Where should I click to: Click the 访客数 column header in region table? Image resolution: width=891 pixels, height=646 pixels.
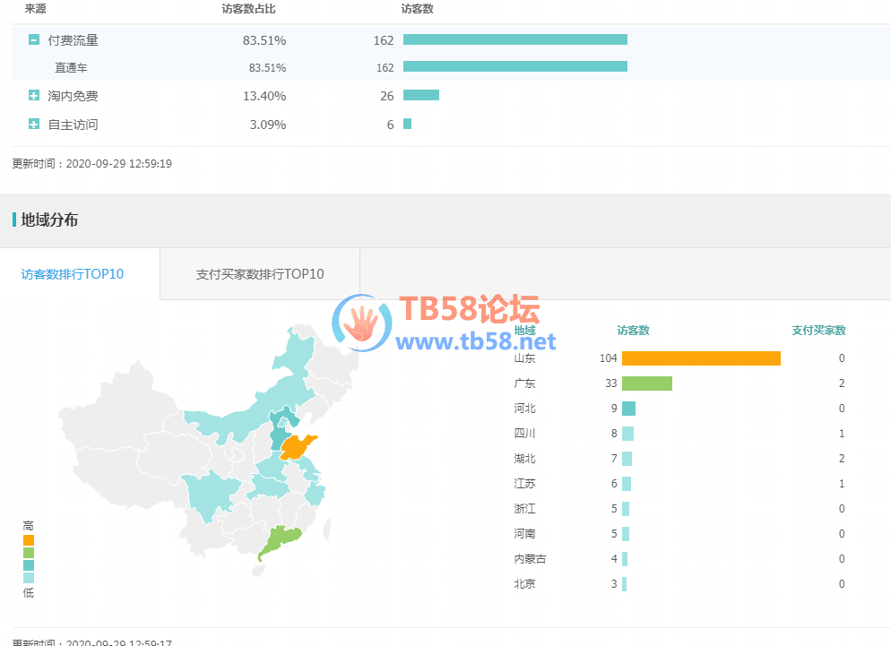pyautogui.click(x=633, y=331)
